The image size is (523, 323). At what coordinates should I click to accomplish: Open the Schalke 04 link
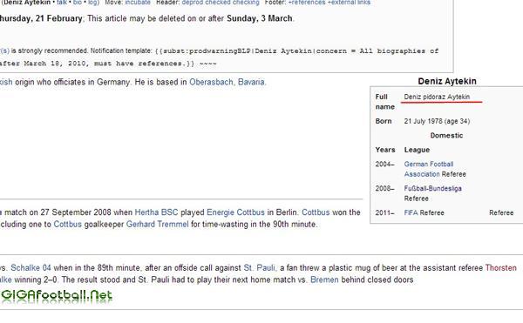click(31, 268)
